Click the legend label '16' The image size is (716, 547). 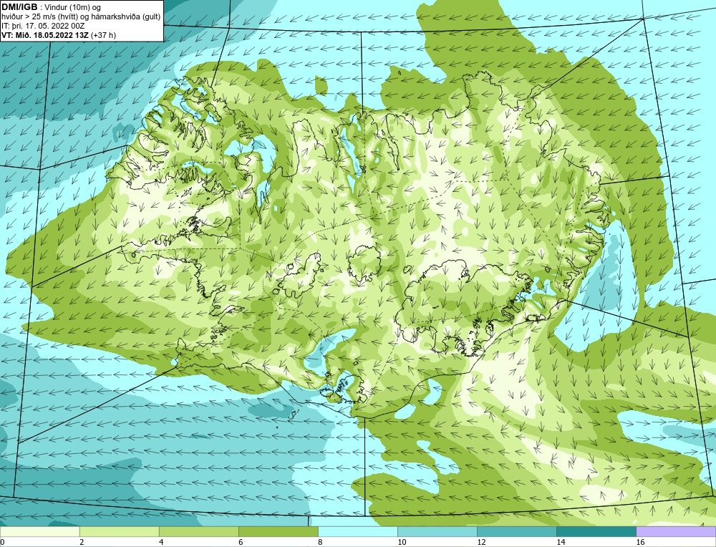tap(640, 542)
